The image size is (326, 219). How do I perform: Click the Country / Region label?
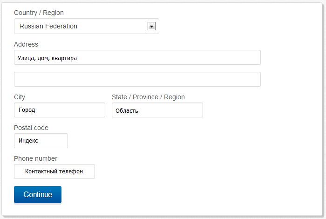click(39, 13)
